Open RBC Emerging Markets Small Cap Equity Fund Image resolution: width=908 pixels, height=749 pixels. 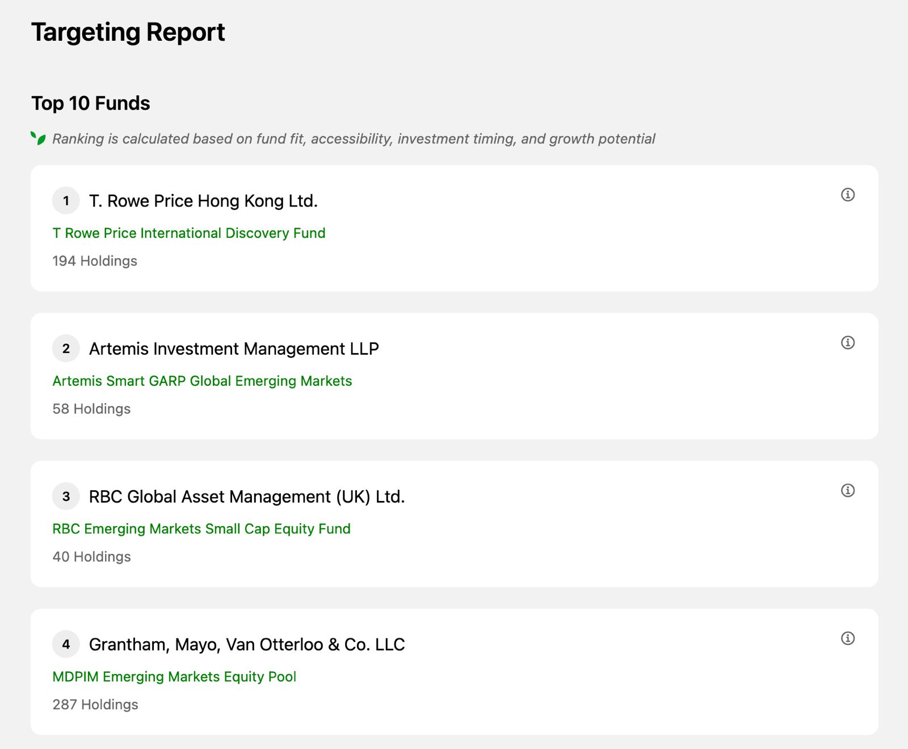tap(201, 529)
